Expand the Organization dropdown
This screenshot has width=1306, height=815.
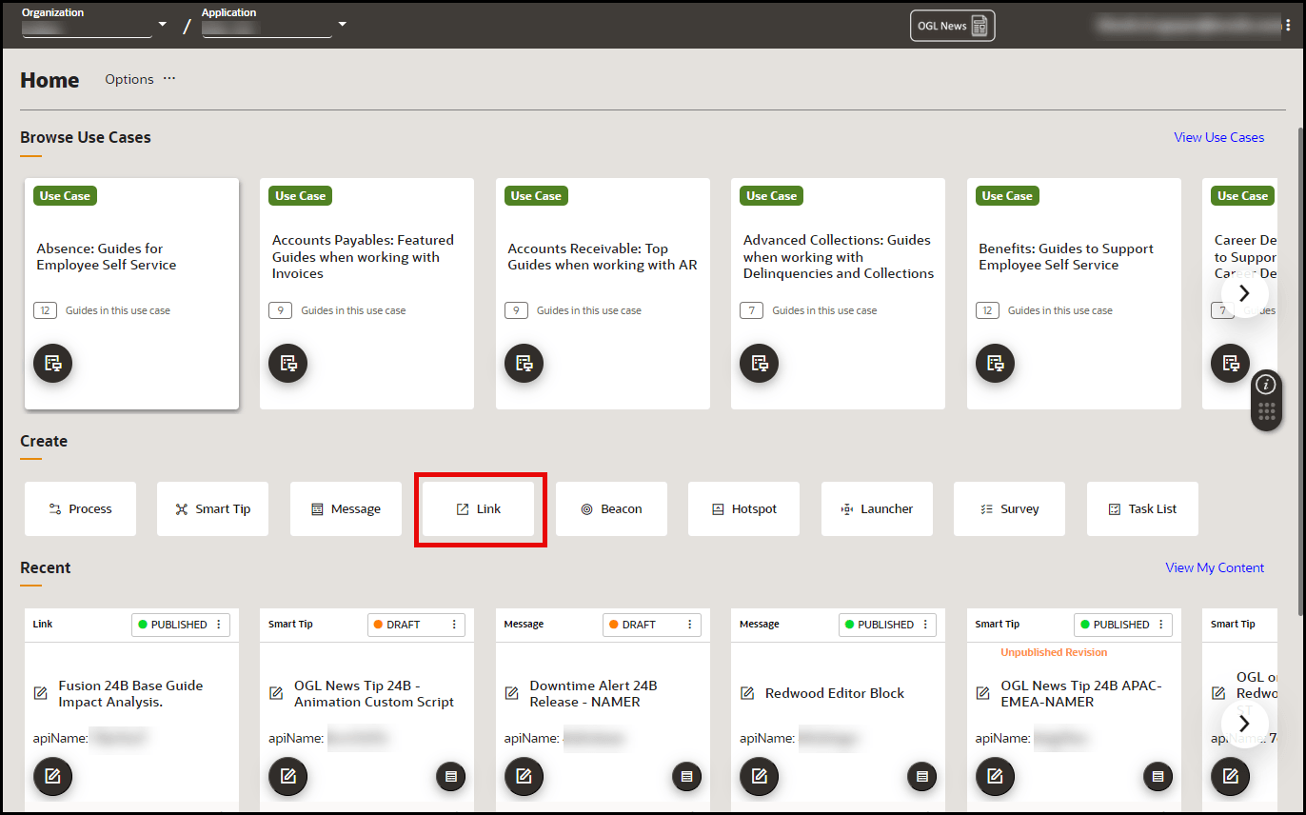(x=163, y=24)
